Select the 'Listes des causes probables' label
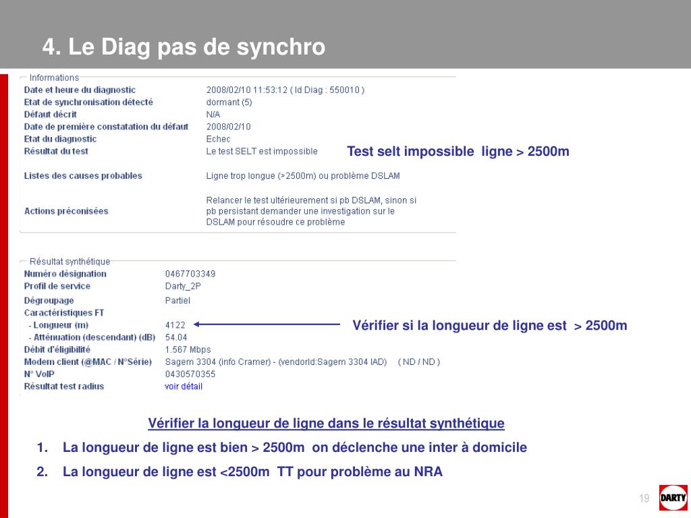 pos(83,176)
